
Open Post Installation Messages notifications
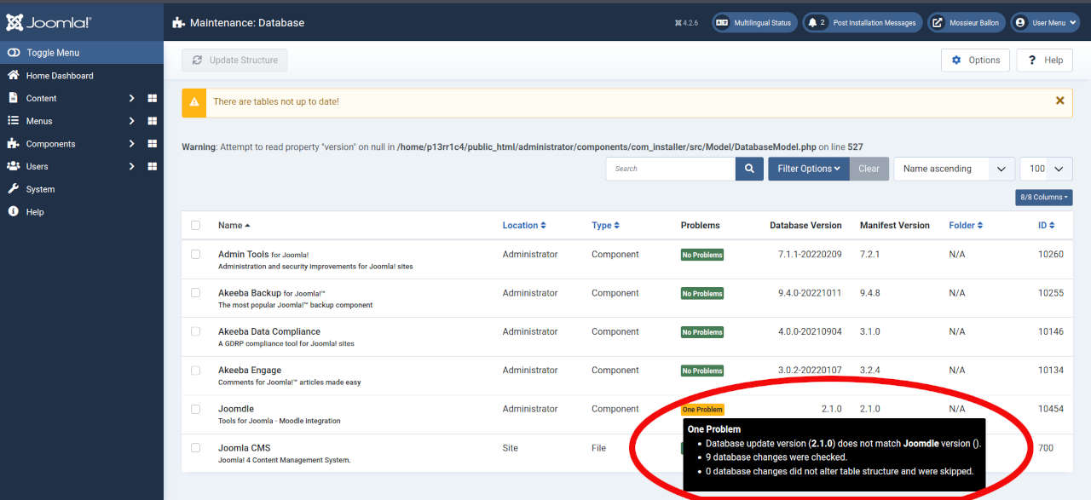click(863, 23)
